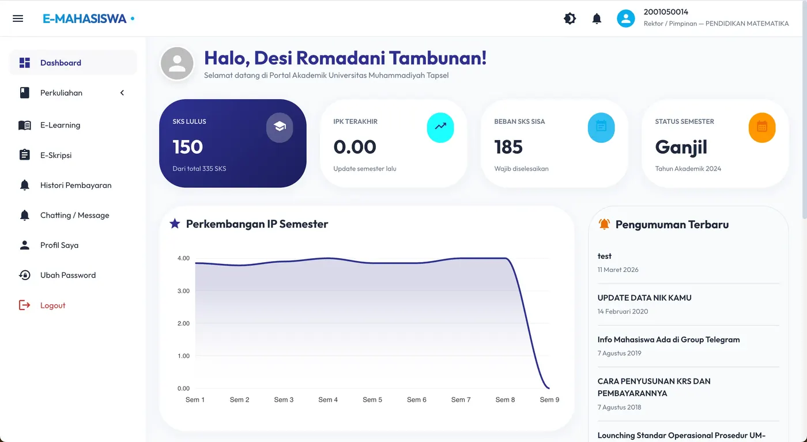Click the SKS Lulus value 150

click(x=188, y=147)
